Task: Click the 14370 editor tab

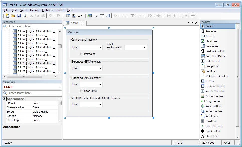Action: pos(75,23)
